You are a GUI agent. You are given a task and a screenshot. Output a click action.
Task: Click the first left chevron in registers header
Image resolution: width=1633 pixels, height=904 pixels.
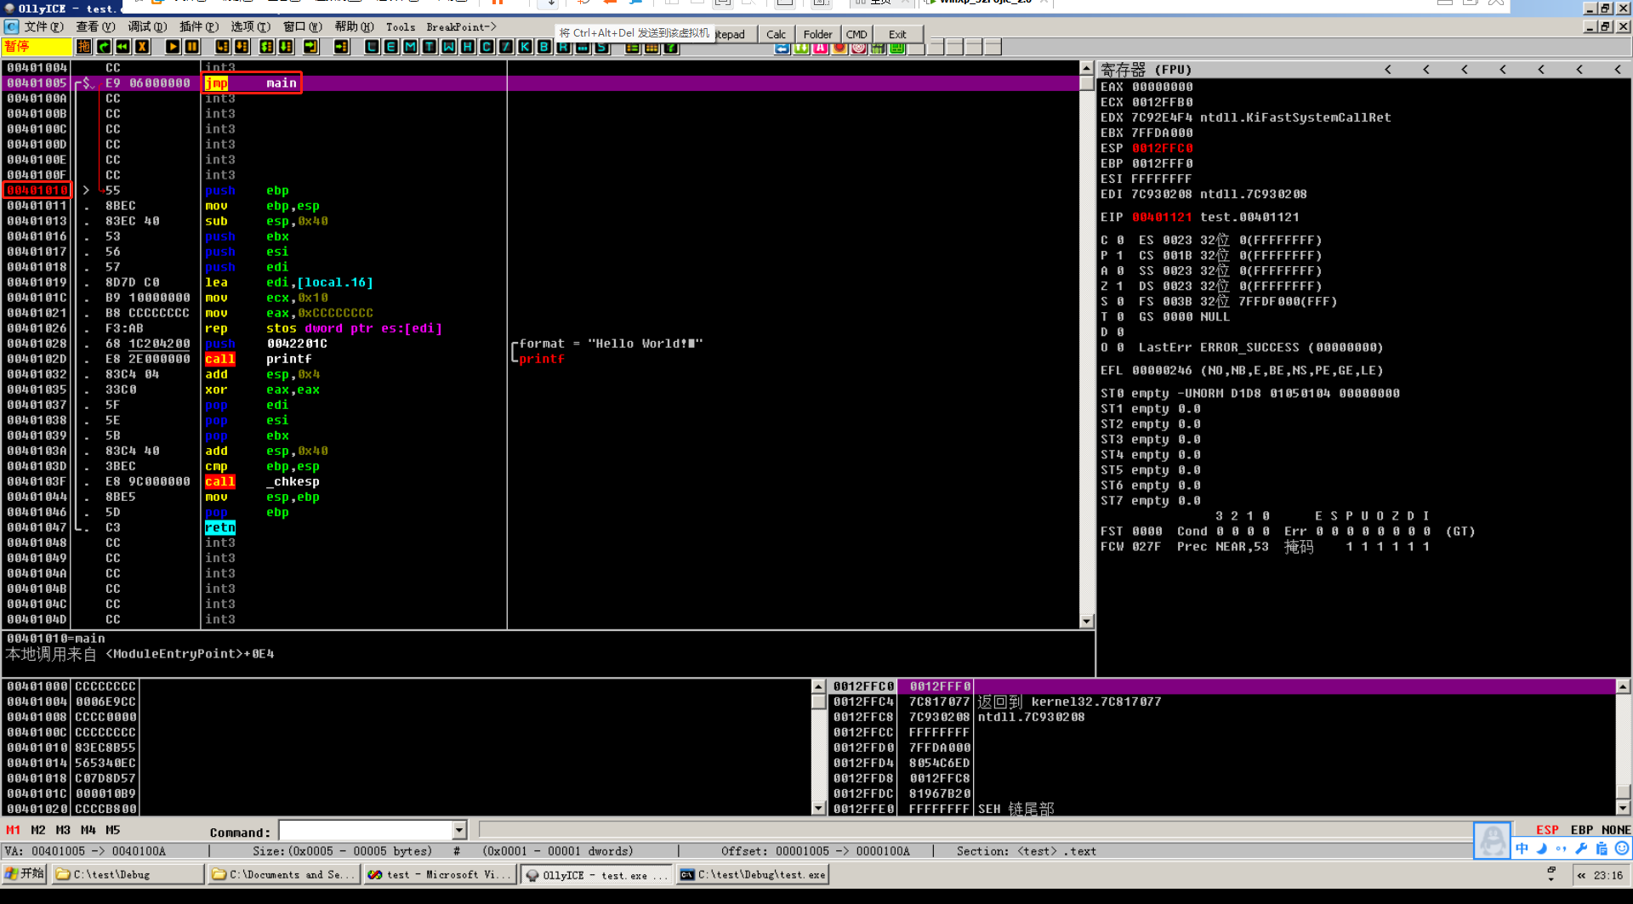coord(1388,70)
